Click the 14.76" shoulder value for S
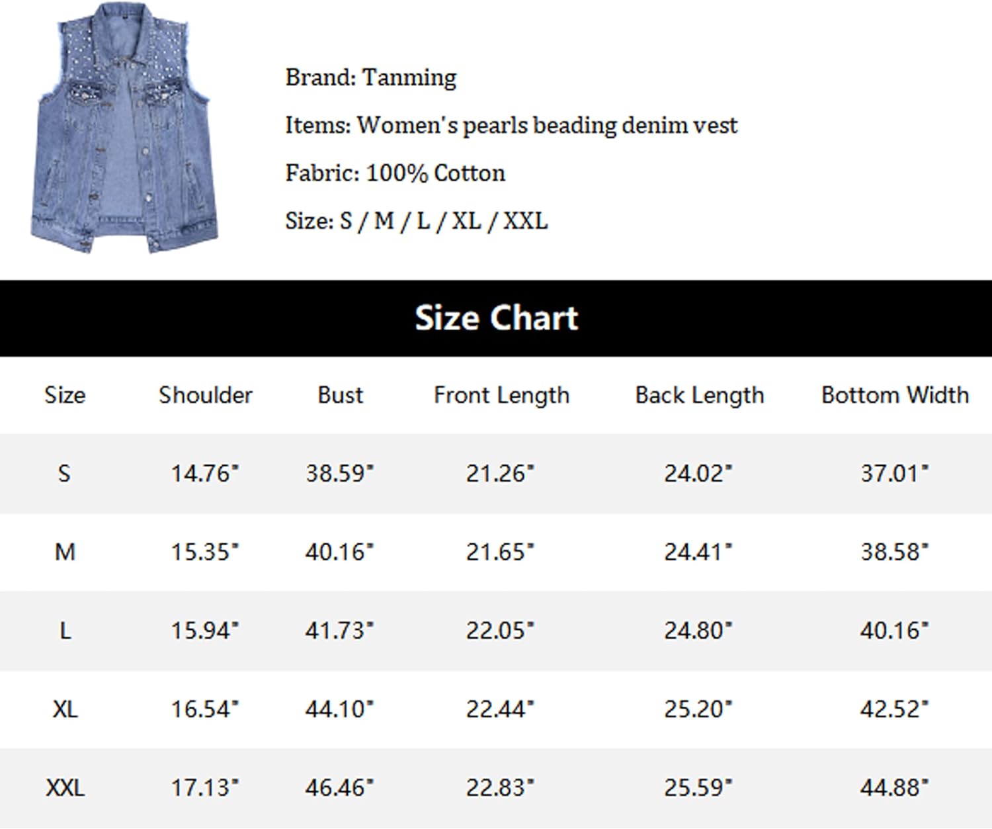The image size is (992, 829). [205, 474]
